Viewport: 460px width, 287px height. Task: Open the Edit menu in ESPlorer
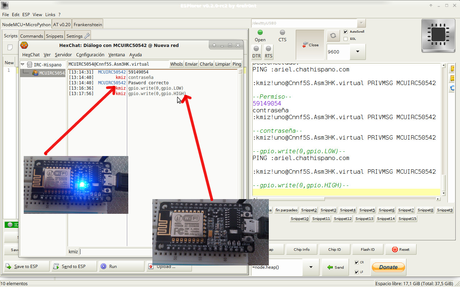pyautogui.click(x=15, y=15)
